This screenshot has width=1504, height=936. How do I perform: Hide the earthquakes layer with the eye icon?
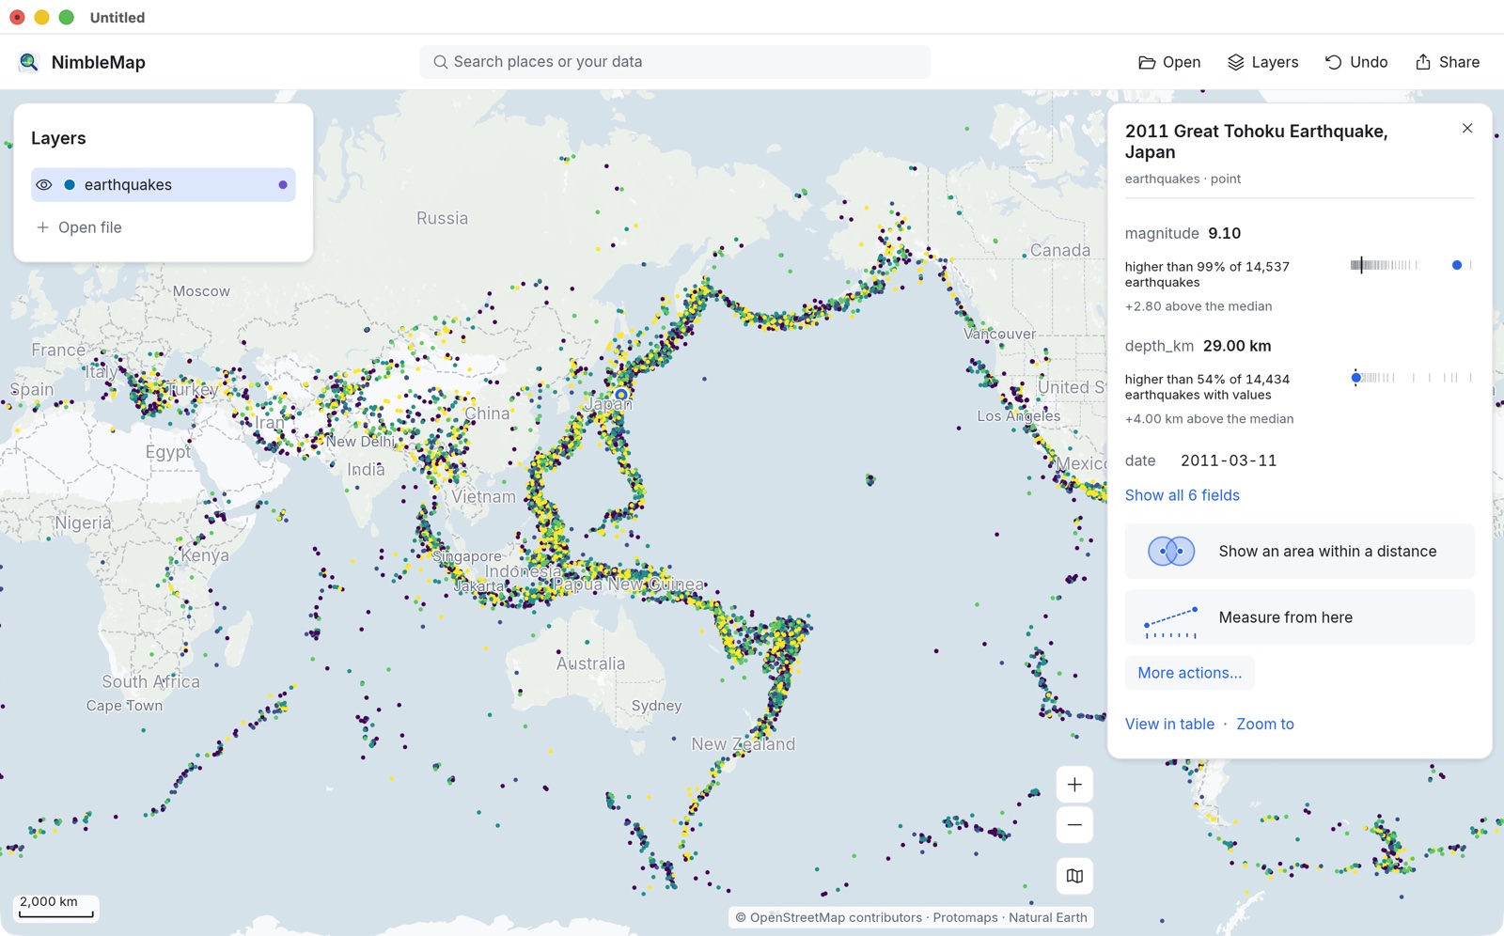click(x=44, y=185)
